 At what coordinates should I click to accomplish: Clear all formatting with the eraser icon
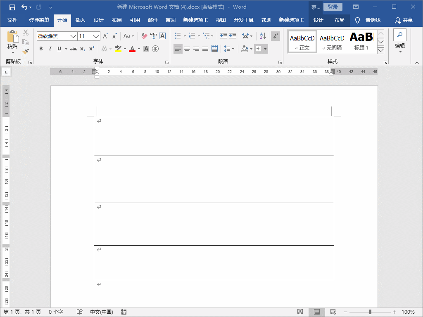pyautogui.click(x=144, y=36)
